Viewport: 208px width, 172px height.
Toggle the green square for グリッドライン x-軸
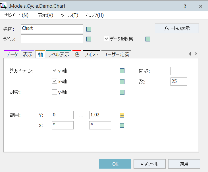(122, 82)
